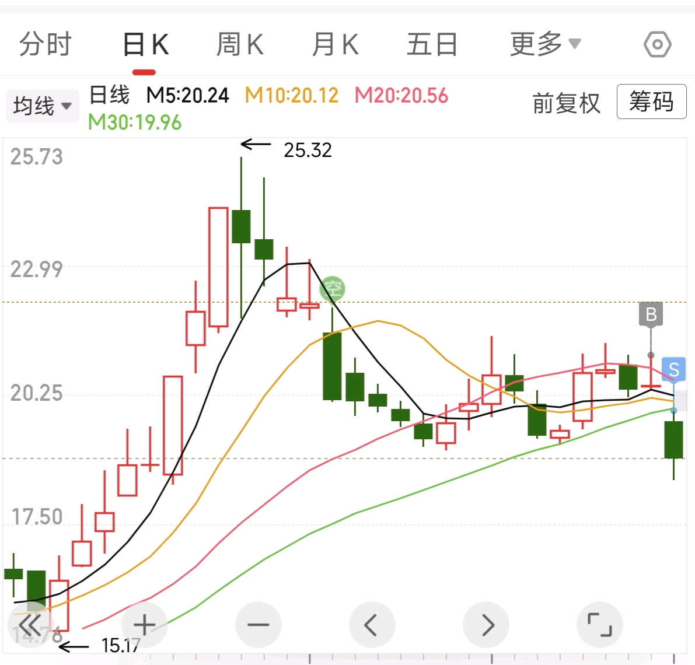695x665 pixels.
Task: Switch to the 分时 tab
Action: point(45,44)
